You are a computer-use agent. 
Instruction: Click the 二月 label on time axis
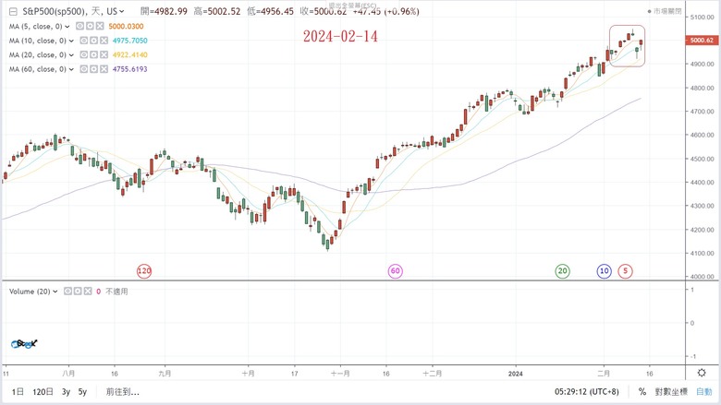click(x=604, y=374)
